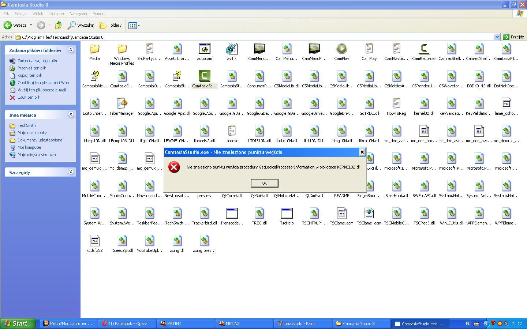Select the WinUIUtils.dll file icon
527x329 pixels.
(451, 213)
